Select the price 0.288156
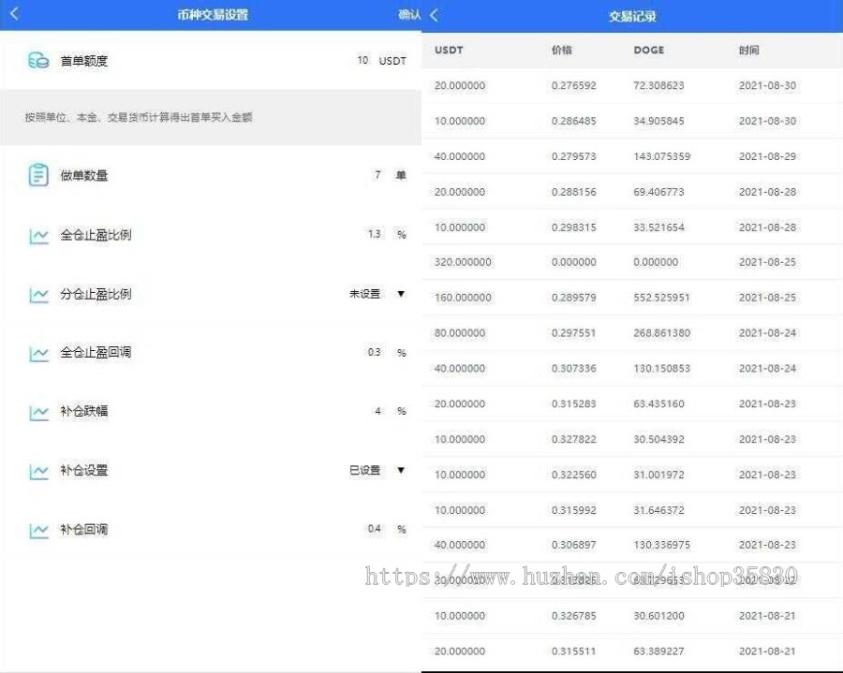 pyautogui.click(x=573, y=192)
